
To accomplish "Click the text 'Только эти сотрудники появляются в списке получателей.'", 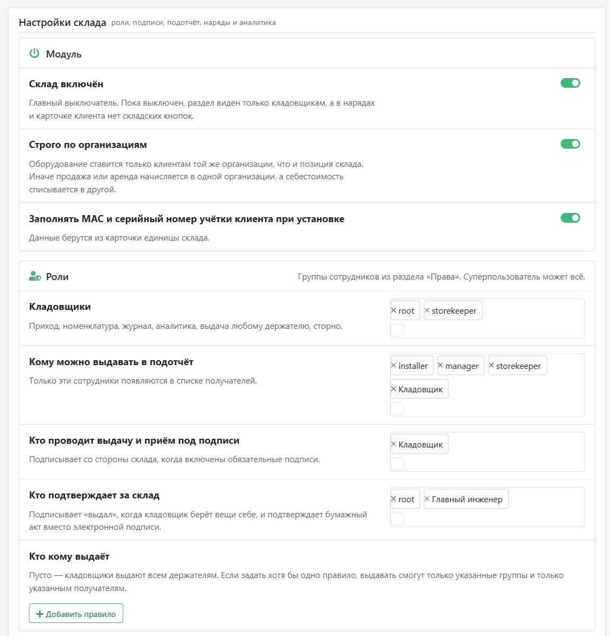I will point(143,381).
